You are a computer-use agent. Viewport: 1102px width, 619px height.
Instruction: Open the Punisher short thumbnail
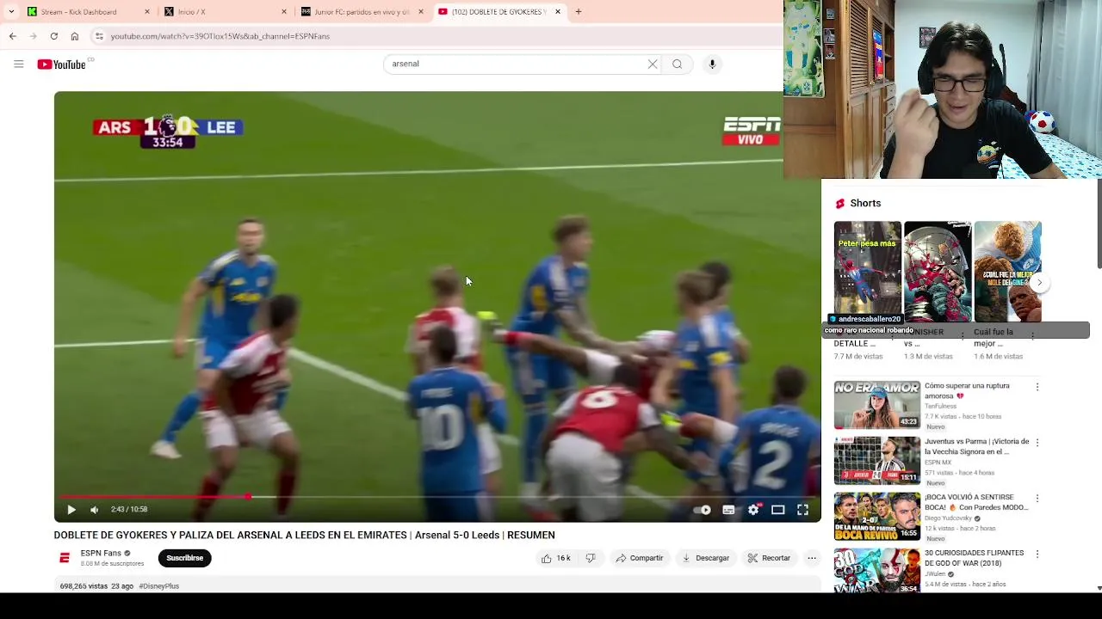pos(938,272)
